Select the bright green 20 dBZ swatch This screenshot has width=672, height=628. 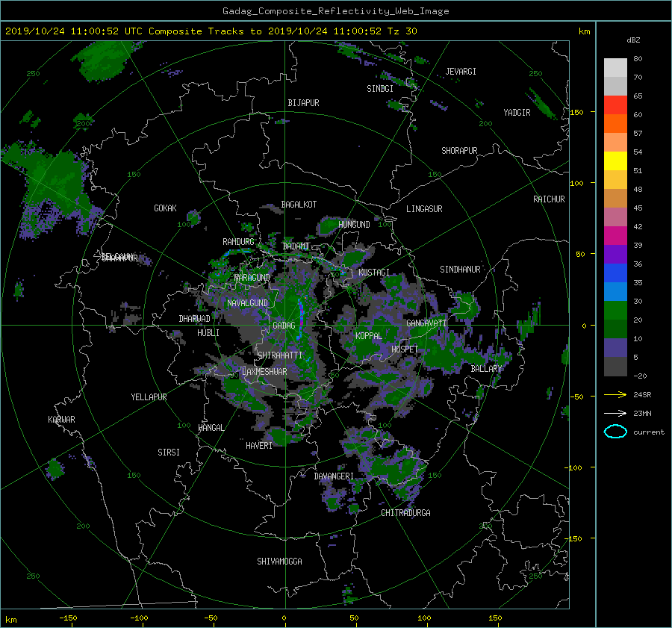click(615, 310)
